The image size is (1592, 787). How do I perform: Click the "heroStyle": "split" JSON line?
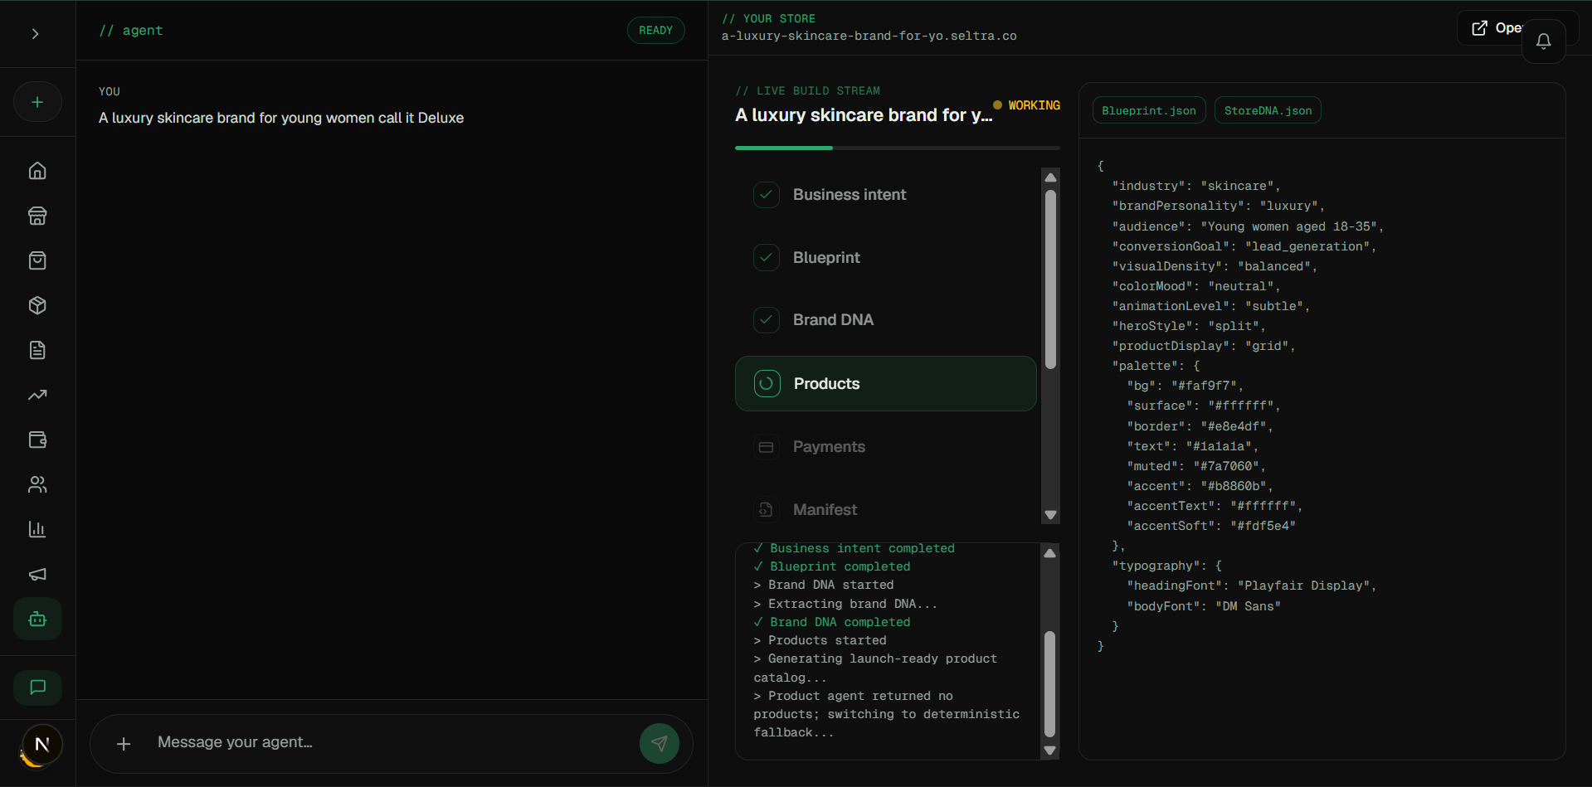tap(1189, 326)
